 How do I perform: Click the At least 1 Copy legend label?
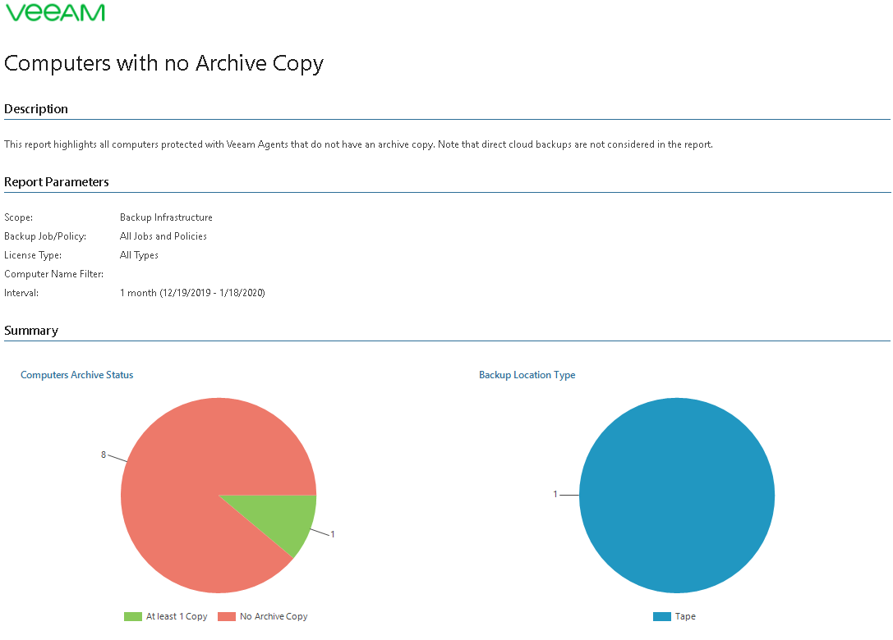click(x=177, y=616)
